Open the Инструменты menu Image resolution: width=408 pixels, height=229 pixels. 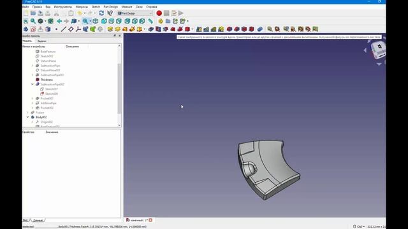(x=62, y=6)
